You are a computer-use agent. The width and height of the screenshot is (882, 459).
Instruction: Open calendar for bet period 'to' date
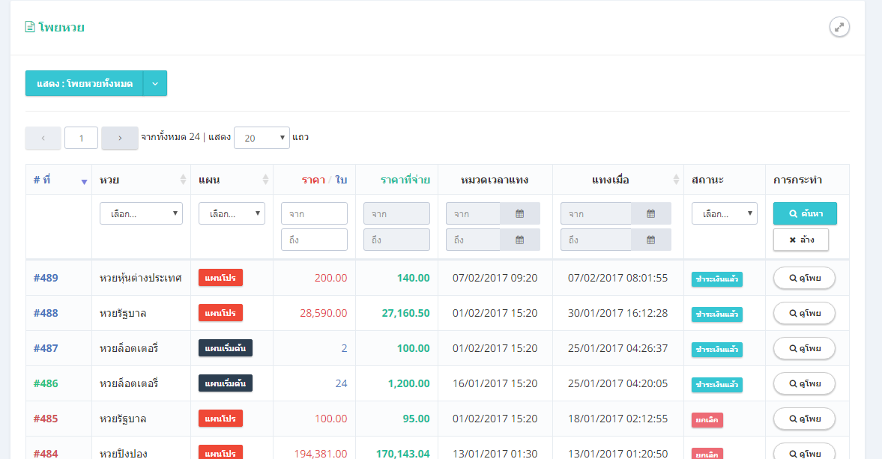[520, 240]
